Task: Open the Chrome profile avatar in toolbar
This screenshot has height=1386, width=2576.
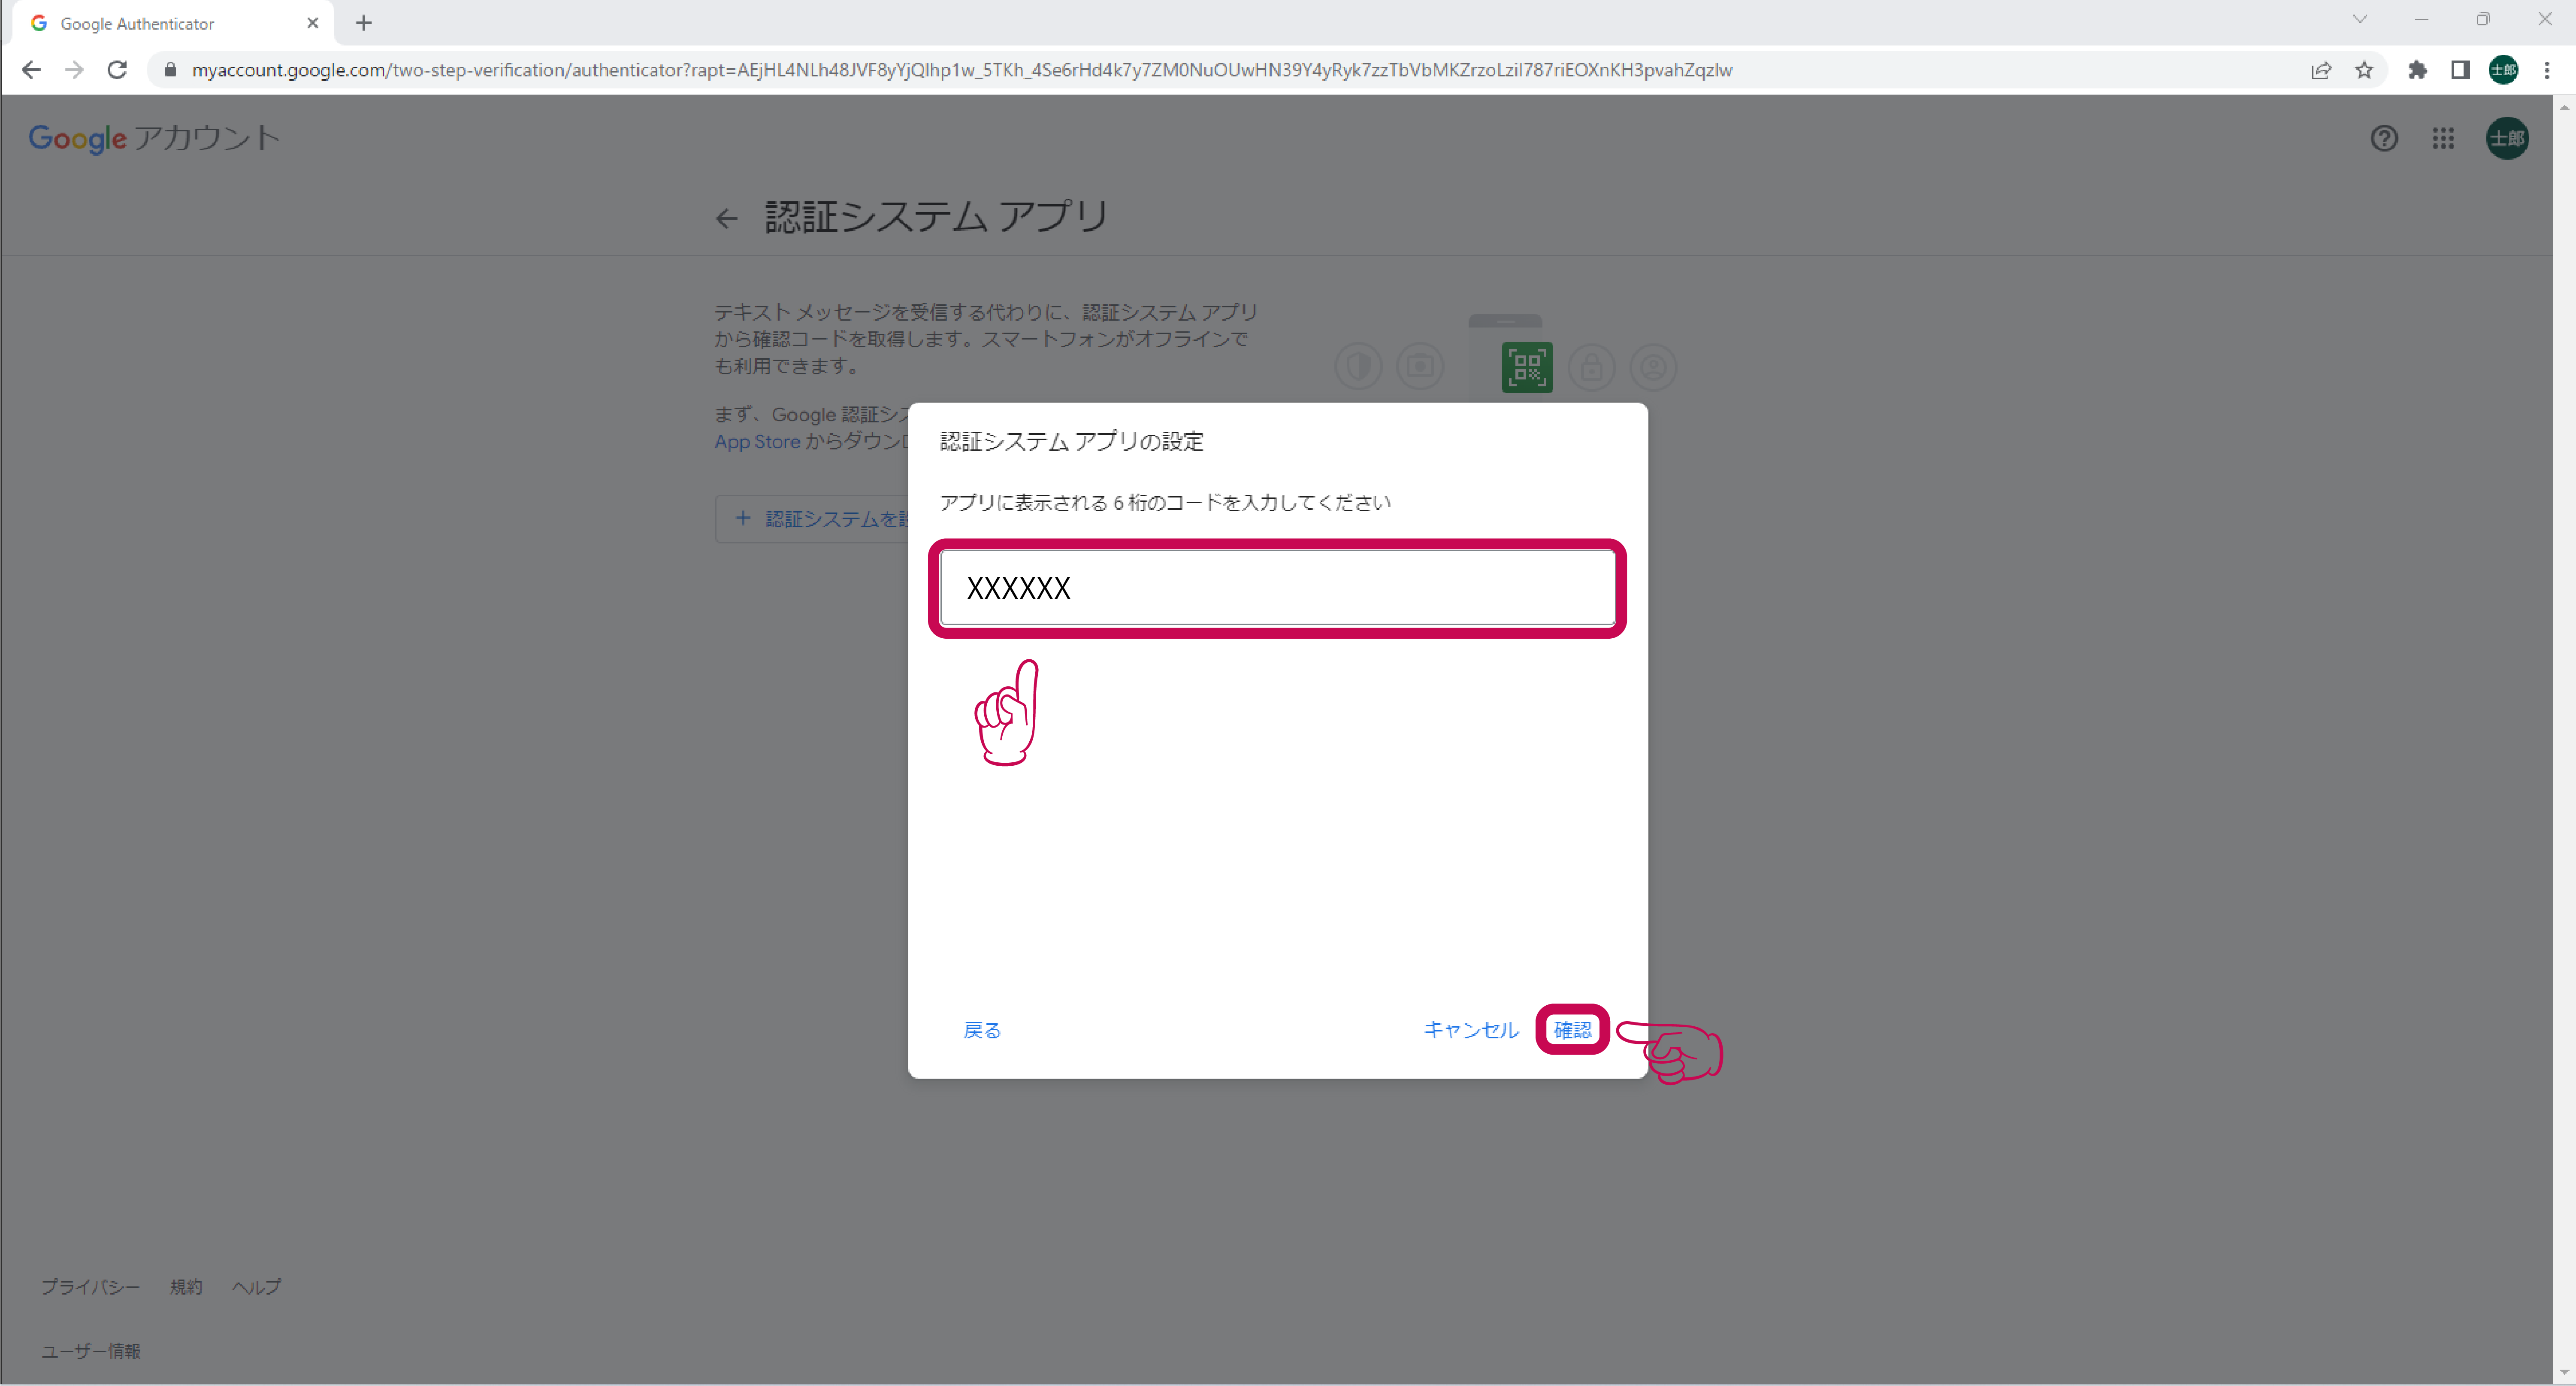Action: pyautogui.click(x=2503, y=70)
